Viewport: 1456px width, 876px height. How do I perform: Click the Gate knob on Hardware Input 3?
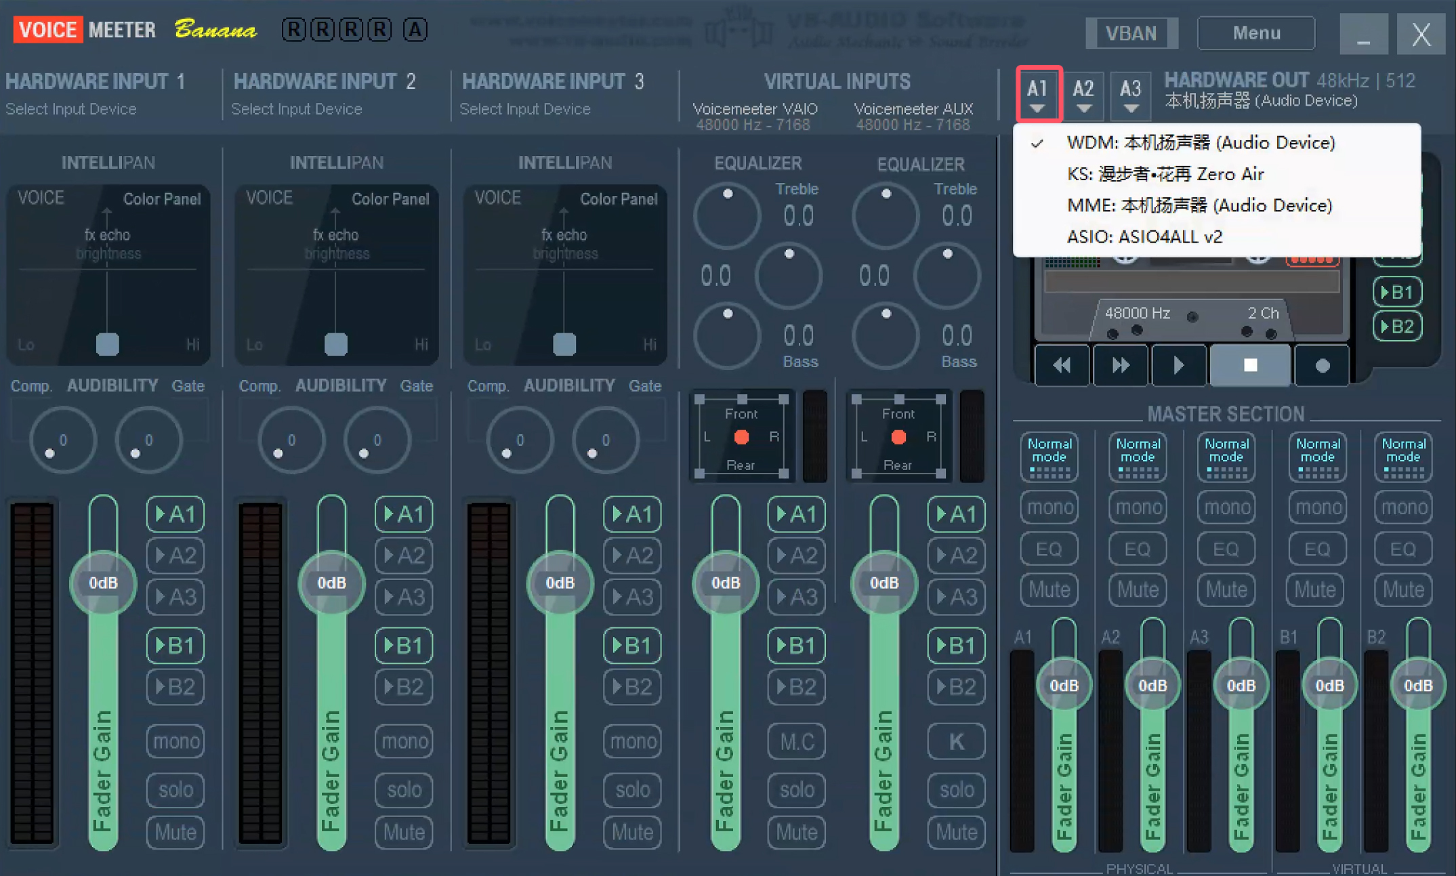tap(606, 440)
